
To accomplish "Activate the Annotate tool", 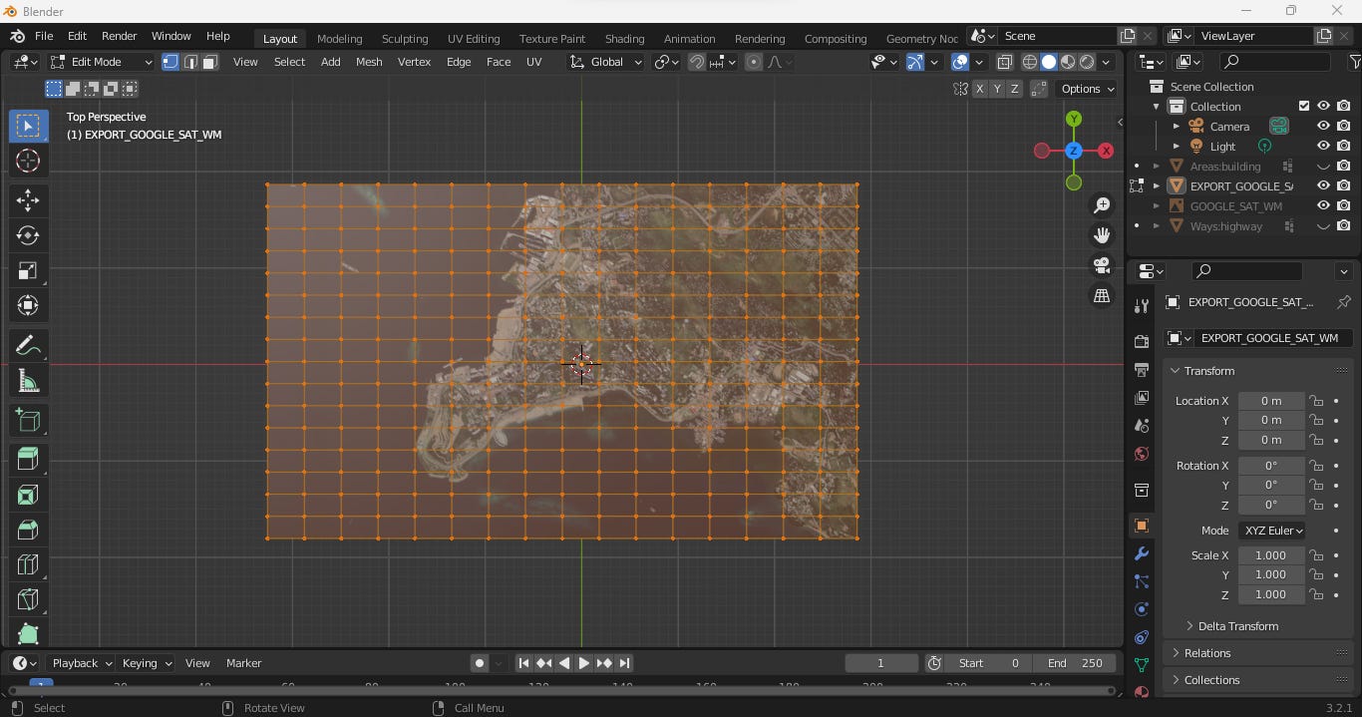I will pyautogui.click(x=28, y=345).
